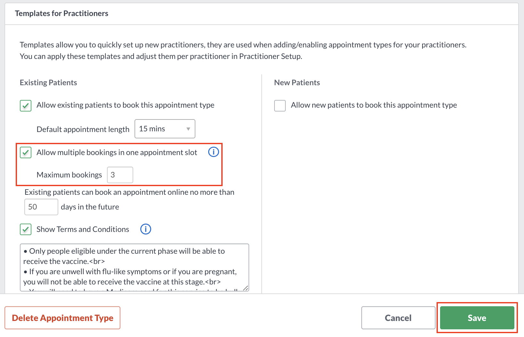The width and height of the screenshot is (524, 337).
Task: Click the Maximum bookings field showing 3
Action: [x=120, y=175]
